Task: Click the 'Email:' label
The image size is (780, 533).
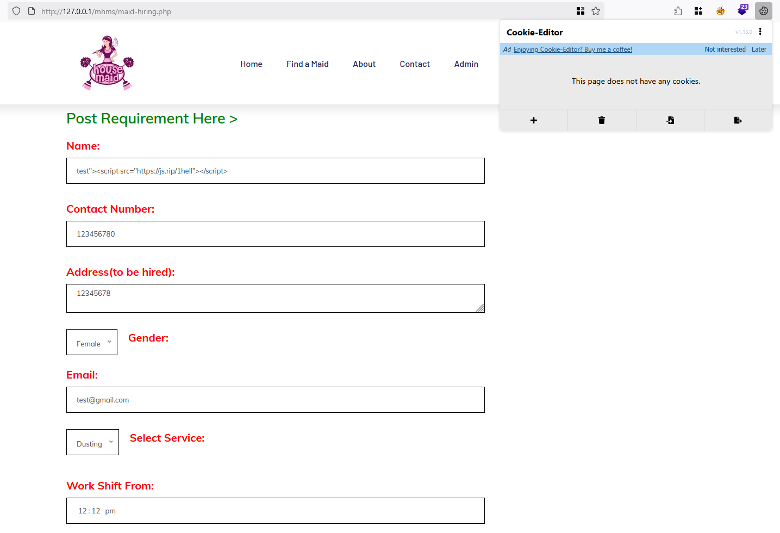Action: [x=82, y=375]
